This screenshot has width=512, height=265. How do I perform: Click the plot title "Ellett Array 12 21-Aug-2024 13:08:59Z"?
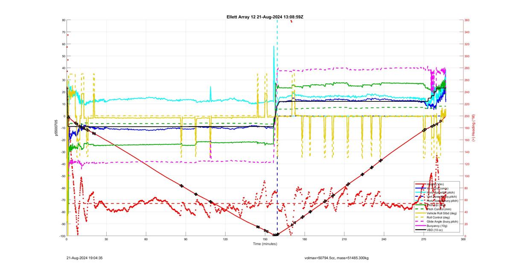[x=265, y=17]
